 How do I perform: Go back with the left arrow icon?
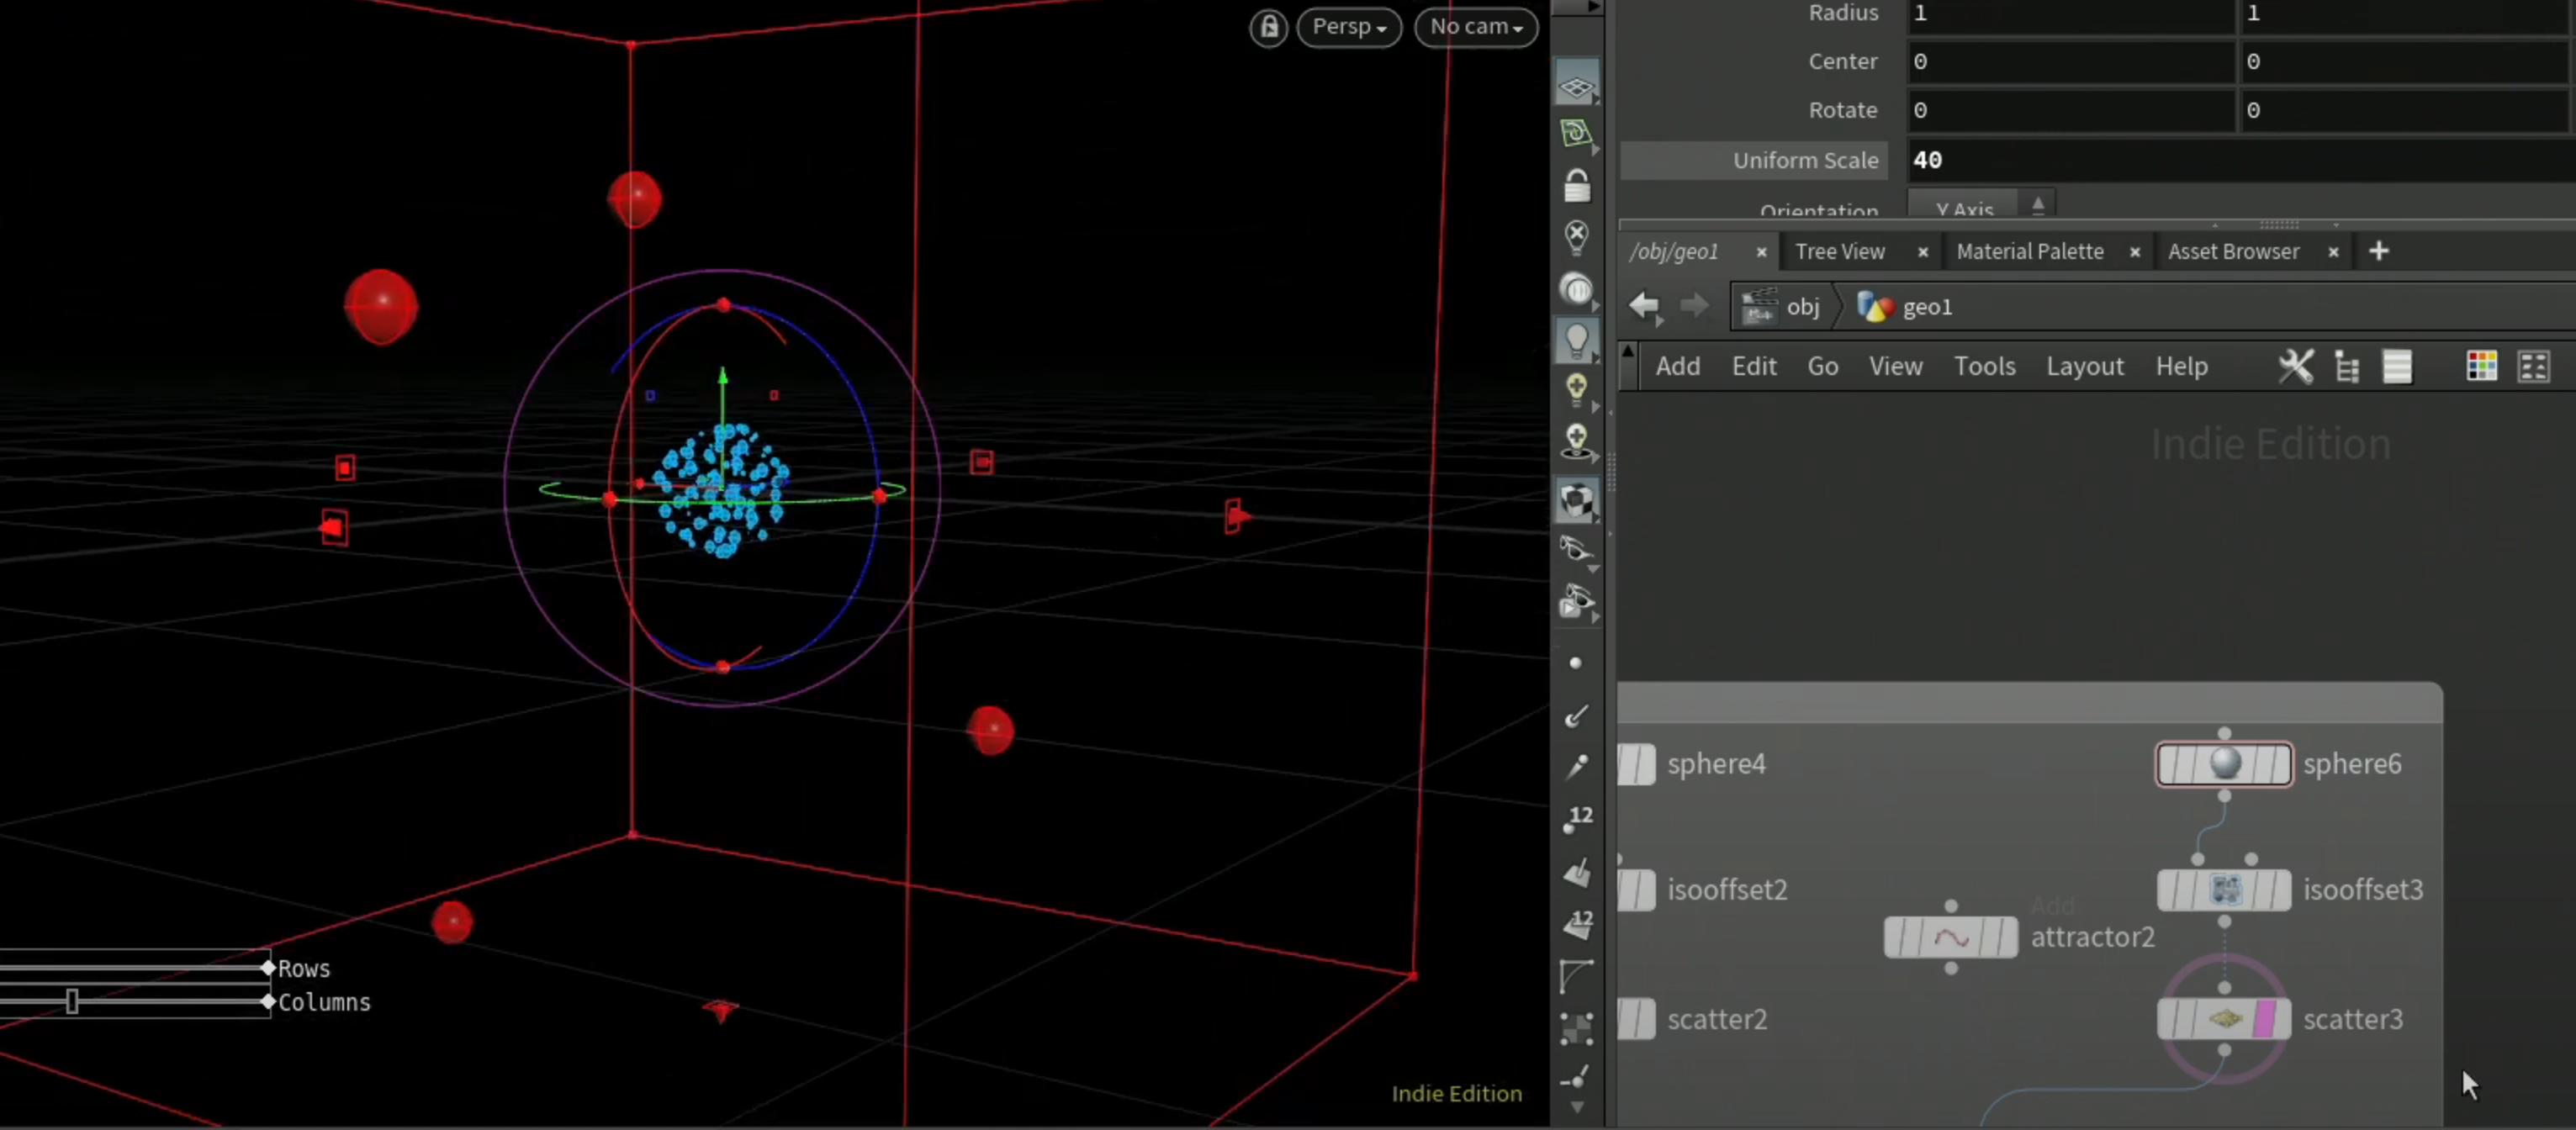point(1644,305)
